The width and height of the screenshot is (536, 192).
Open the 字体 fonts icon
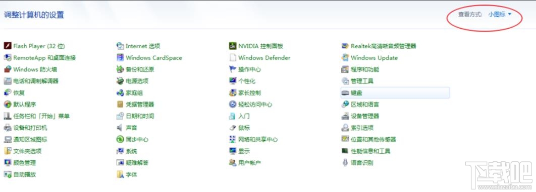tap(120, 174)
